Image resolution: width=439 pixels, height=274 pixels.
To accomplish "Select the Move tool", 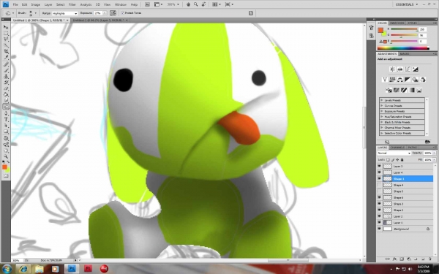I will (x=6, y=27).
